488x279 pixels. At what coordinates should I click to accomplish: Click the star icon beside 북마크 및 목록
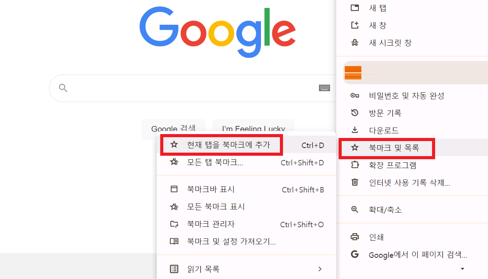[x=354, y=147]
